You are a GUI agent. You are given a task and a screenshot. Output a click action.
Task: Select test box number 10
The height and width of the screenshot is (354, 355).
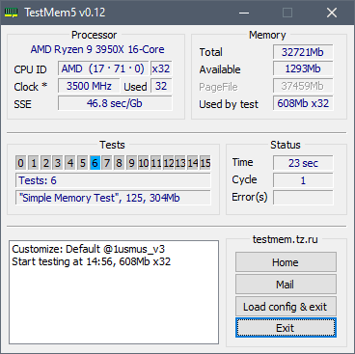144,163
